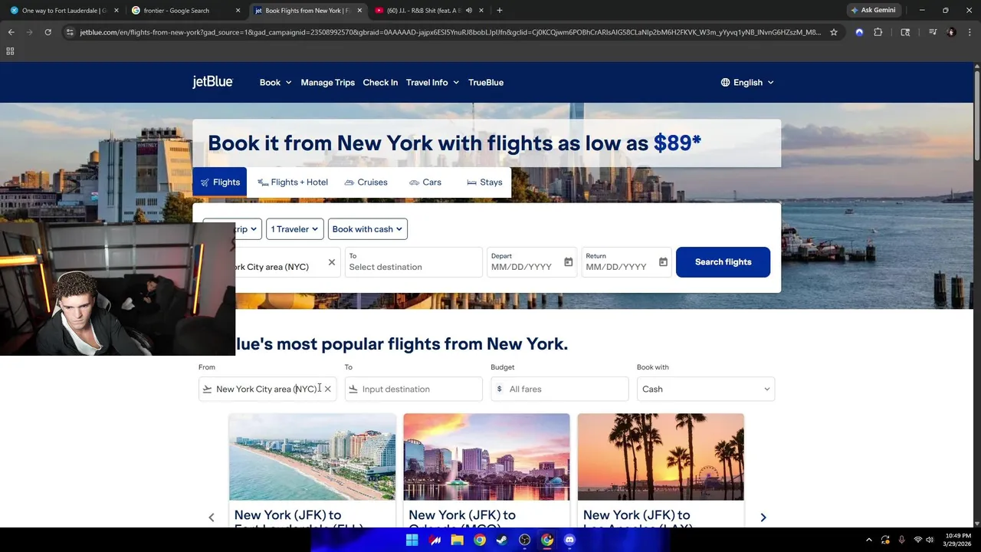Open the trip type dropdown
The height and width of the screenshot is (552, 981).
248,229
